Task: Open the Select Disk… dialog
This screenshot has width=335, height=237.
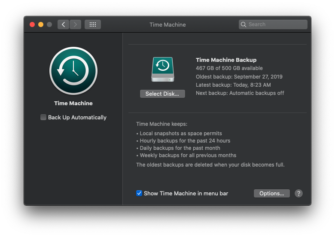Action: [162, 94]
